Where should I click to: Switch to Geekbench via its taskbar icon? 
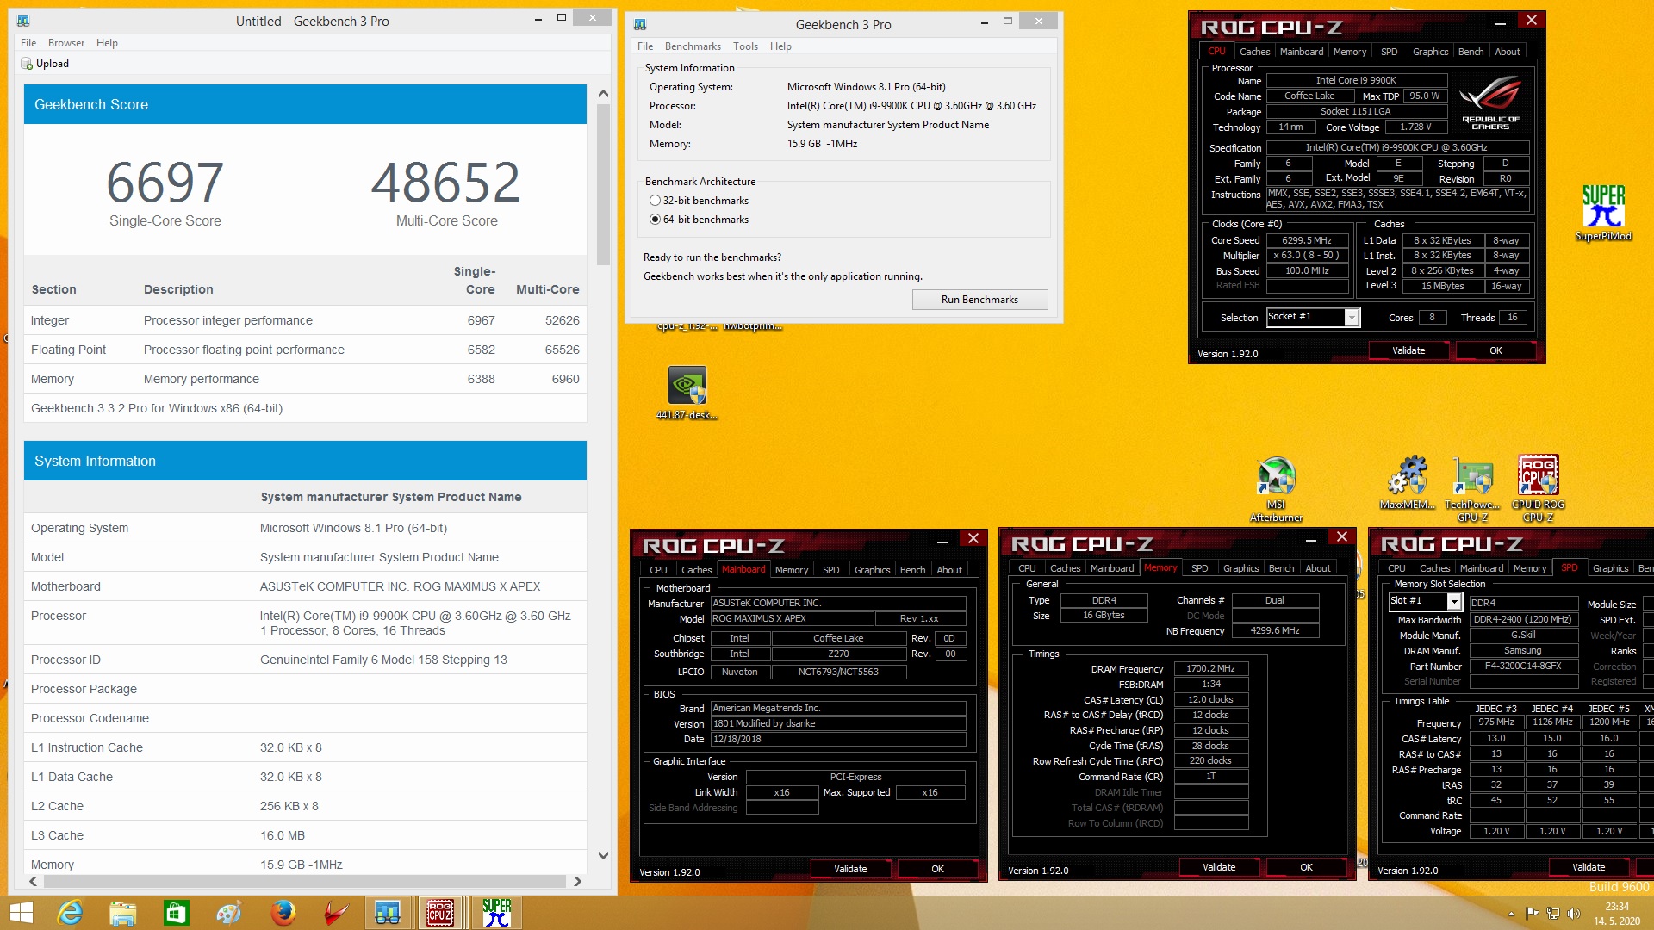(388, 913)
